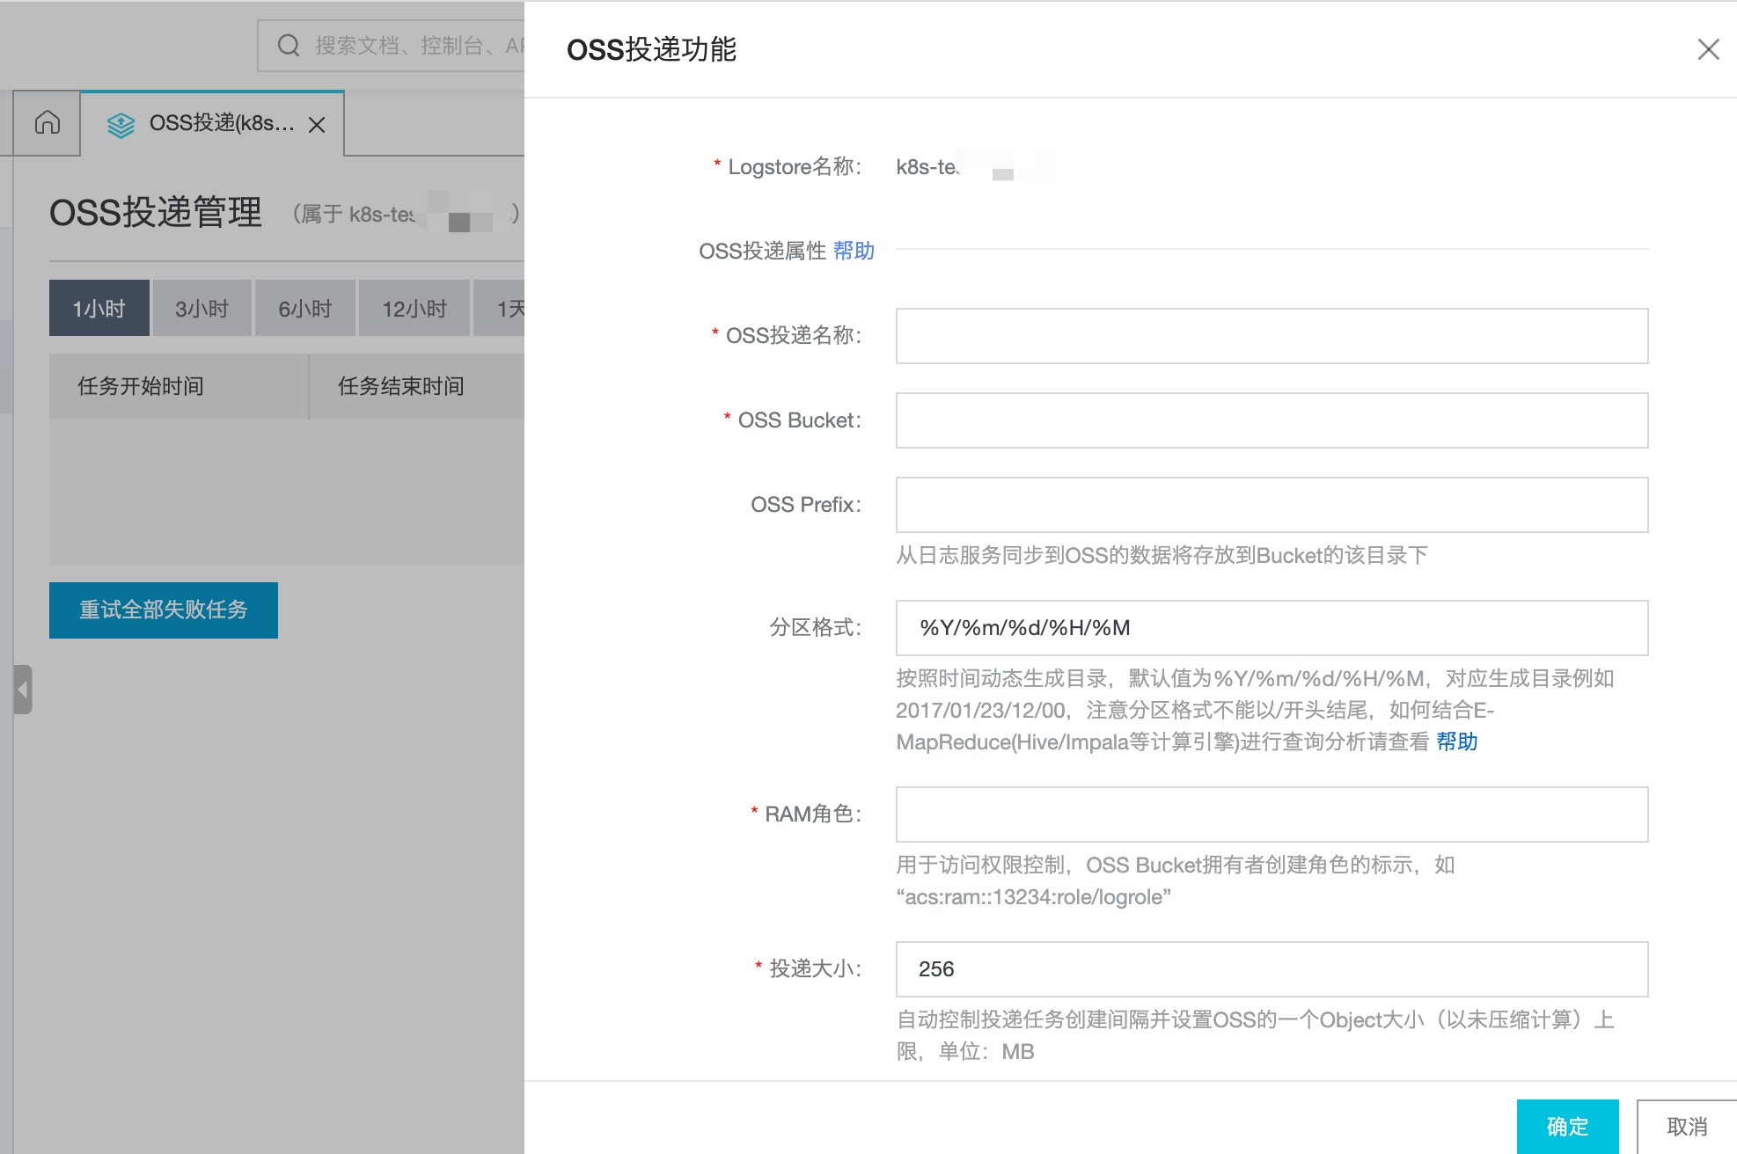Select the 3小时 time filter
Viewport: 1737px width, 1154px height.
click(x=202, y=308)
